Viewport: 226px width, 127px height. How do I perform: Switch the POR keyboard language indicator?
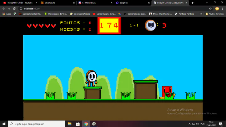[x=203, y=124]
